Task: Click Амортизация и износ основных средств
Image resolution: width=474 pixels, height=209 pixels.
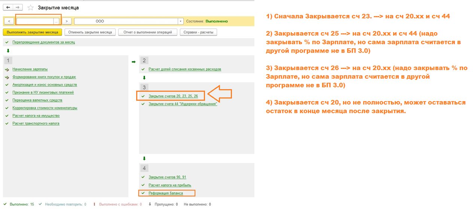Action: [45, 85]
